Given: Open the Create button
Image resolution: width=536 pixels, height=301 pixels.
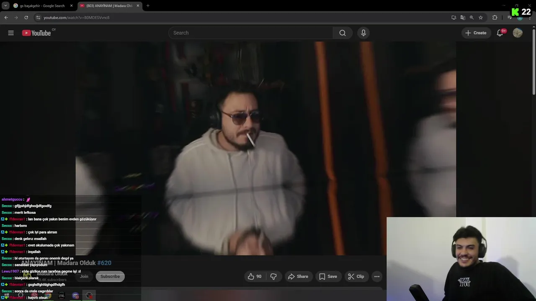Looking at the screenshot, I should [x=476, y=33].
